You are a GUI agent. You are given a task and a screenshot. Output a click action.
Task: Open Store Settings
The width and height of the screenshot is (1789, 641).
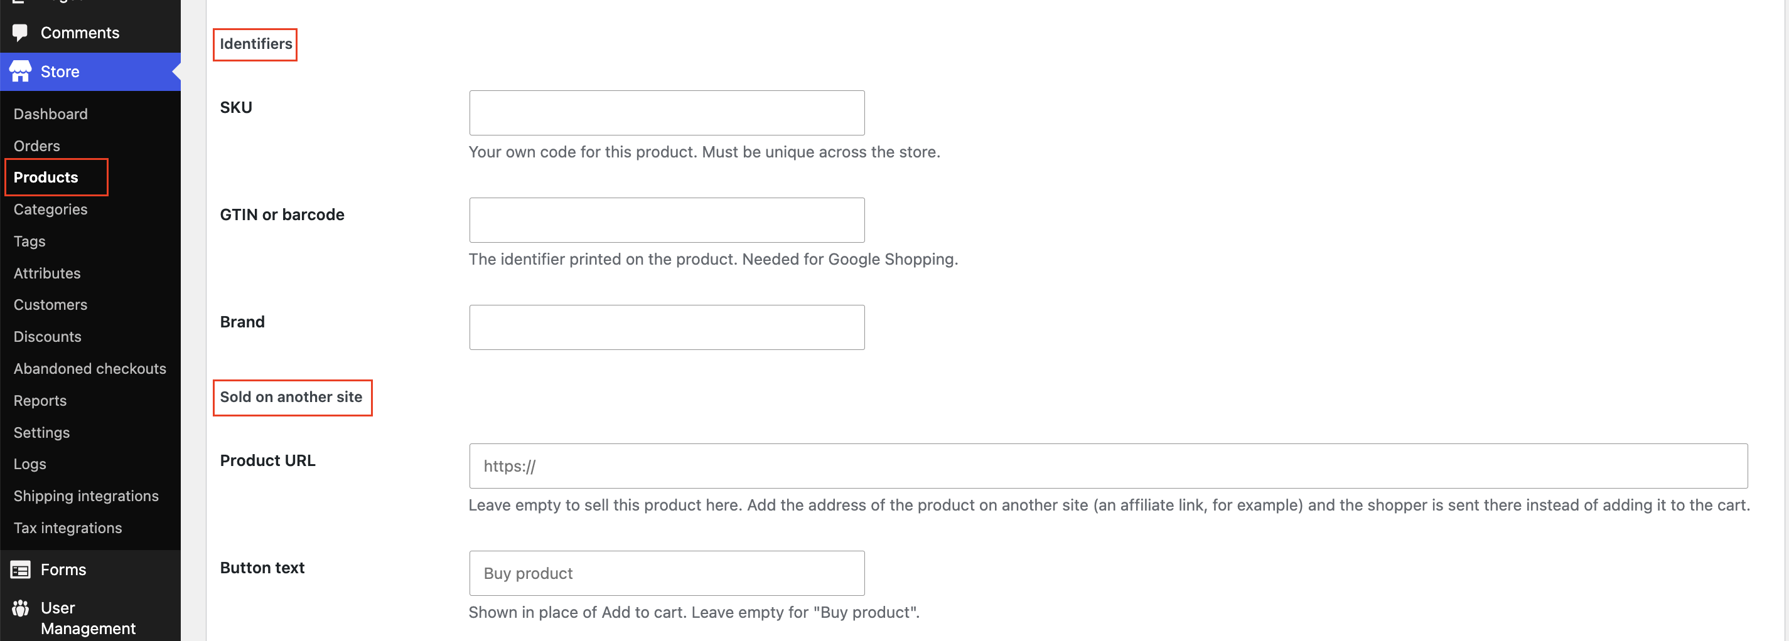tap(41, 432)
